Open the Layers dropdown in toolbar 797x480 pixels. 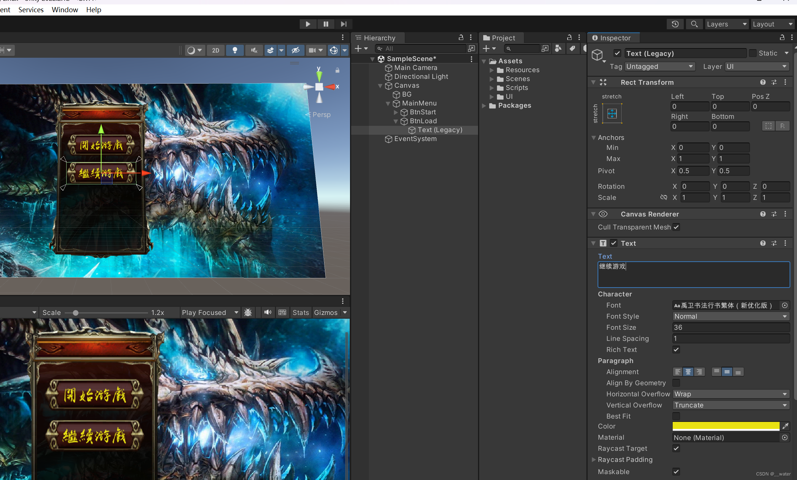point(727,24)
